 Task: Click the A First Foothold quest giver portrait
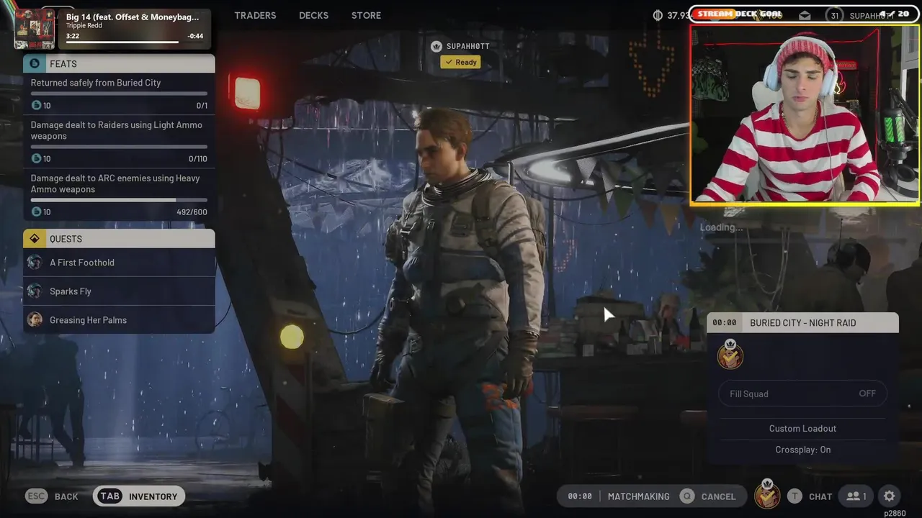point(35,263)
